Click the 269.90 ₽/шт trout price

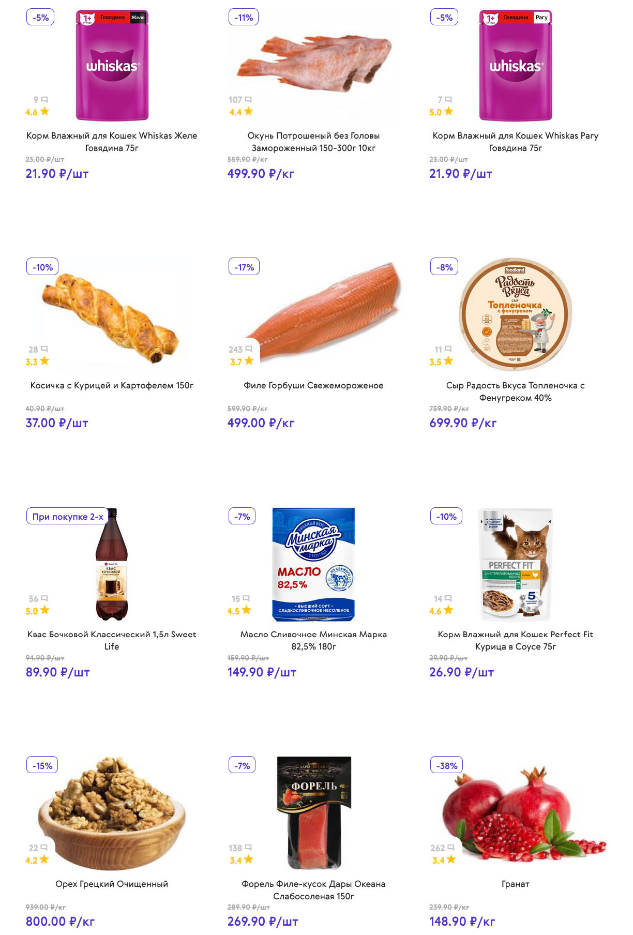tap(263, 921)
